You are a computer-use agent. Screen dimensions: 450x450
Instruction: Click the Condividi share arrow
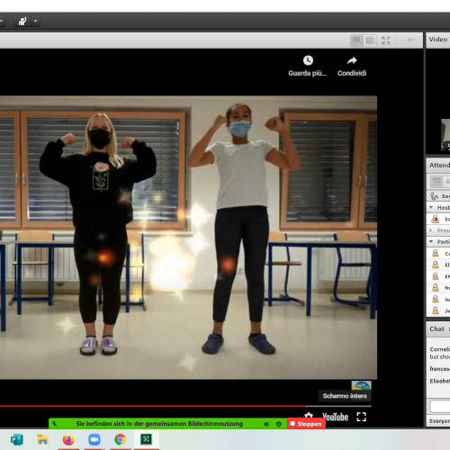tap(352, 60)
